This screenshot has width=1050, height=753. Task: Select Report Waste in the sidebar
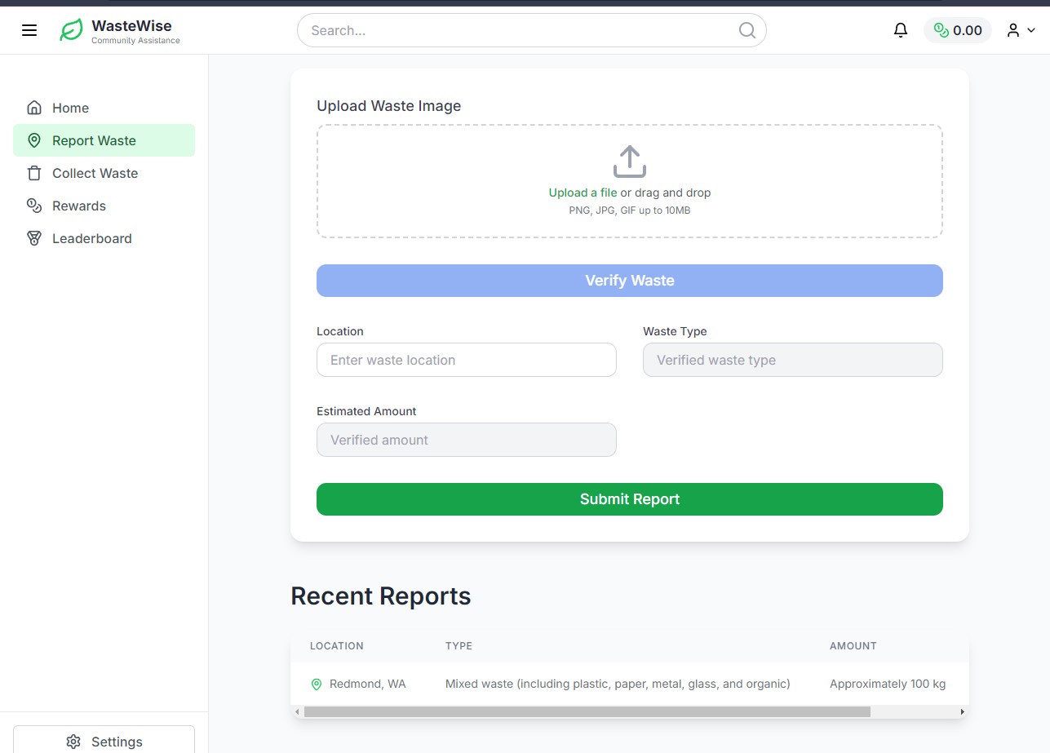click(94, 140)
